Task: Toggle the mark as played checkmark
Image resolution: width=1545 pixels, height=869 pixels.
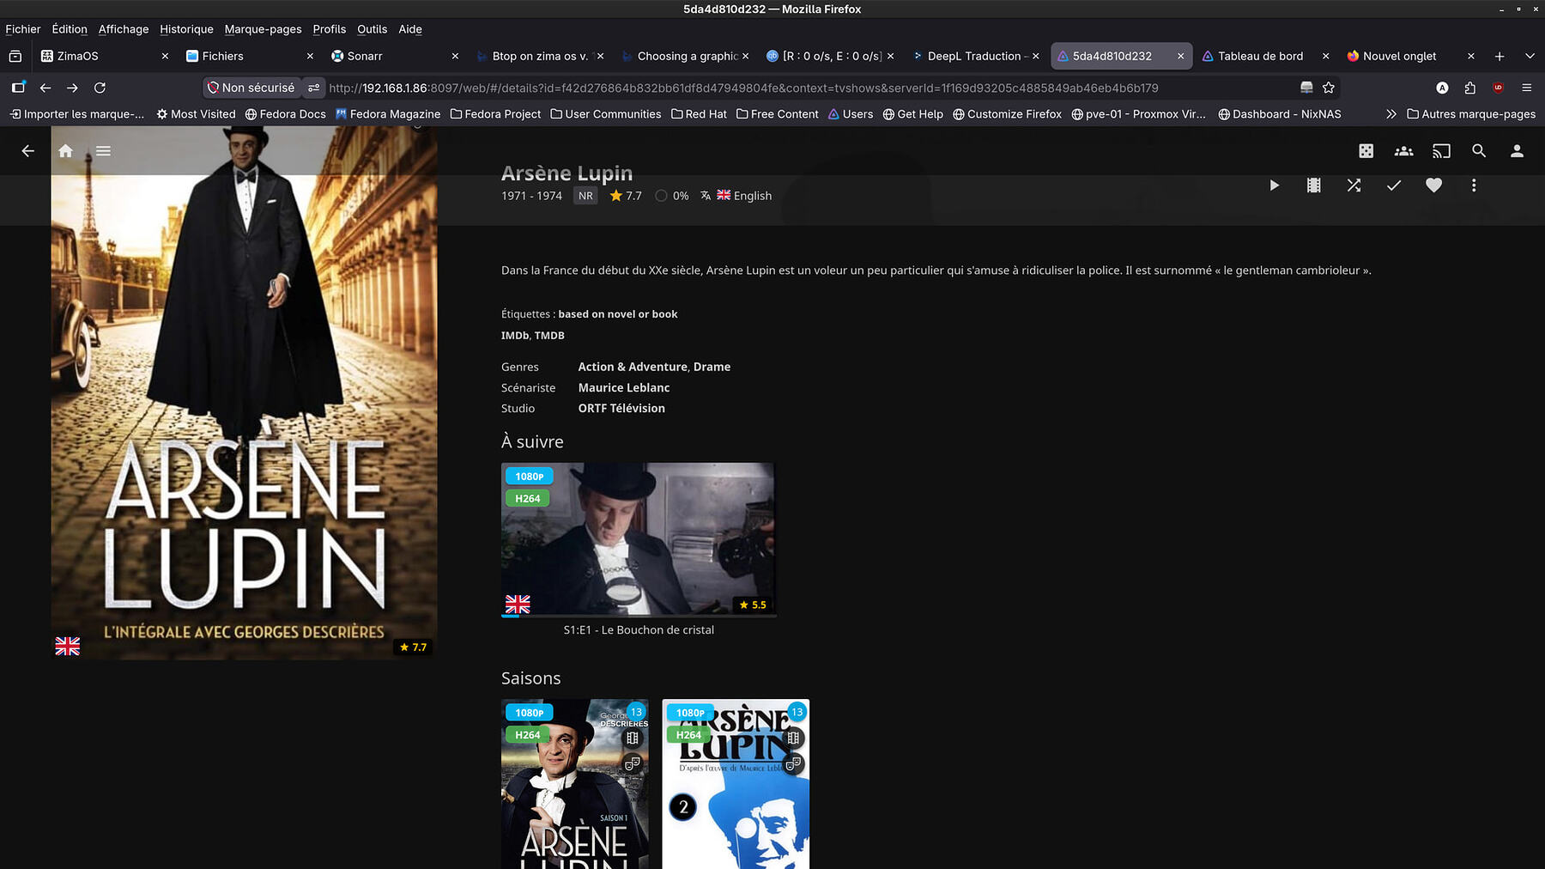Action: coord(1394,185)
